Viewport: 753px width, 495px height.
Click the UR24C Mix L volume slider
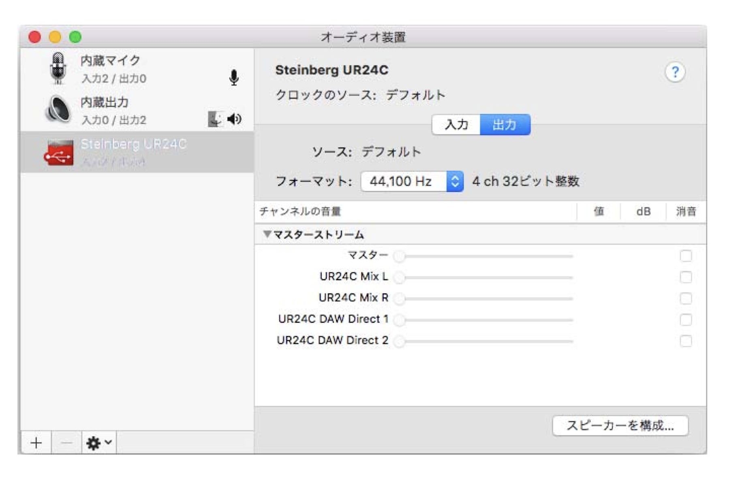(483, 277)
